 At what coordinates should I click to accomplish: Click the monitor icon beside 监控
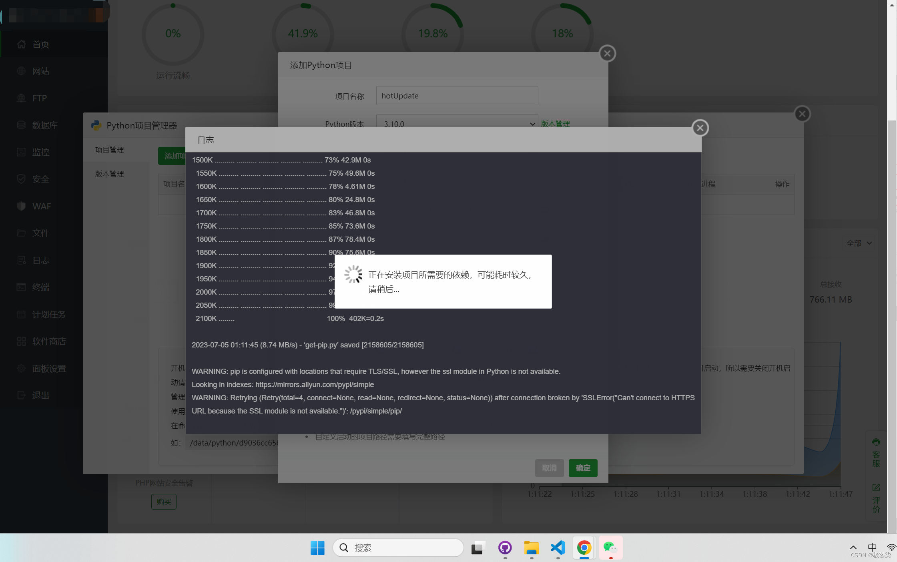coord(22,152)
